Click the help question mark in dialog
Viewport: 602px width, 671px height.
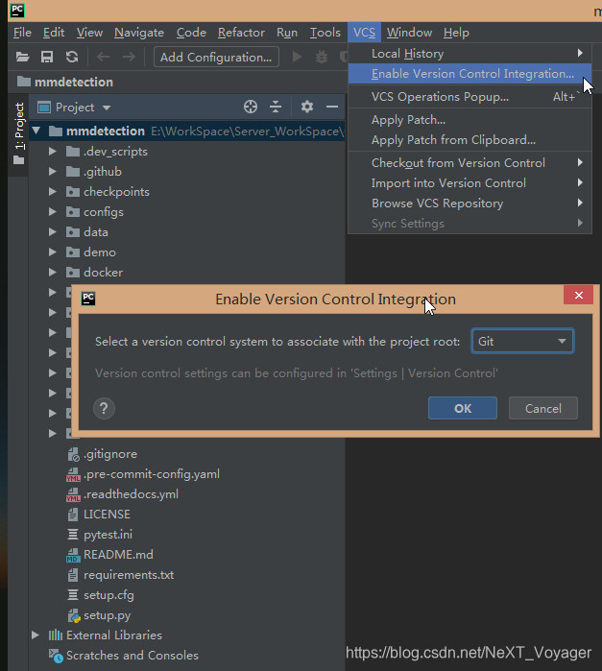pos(104,408)
